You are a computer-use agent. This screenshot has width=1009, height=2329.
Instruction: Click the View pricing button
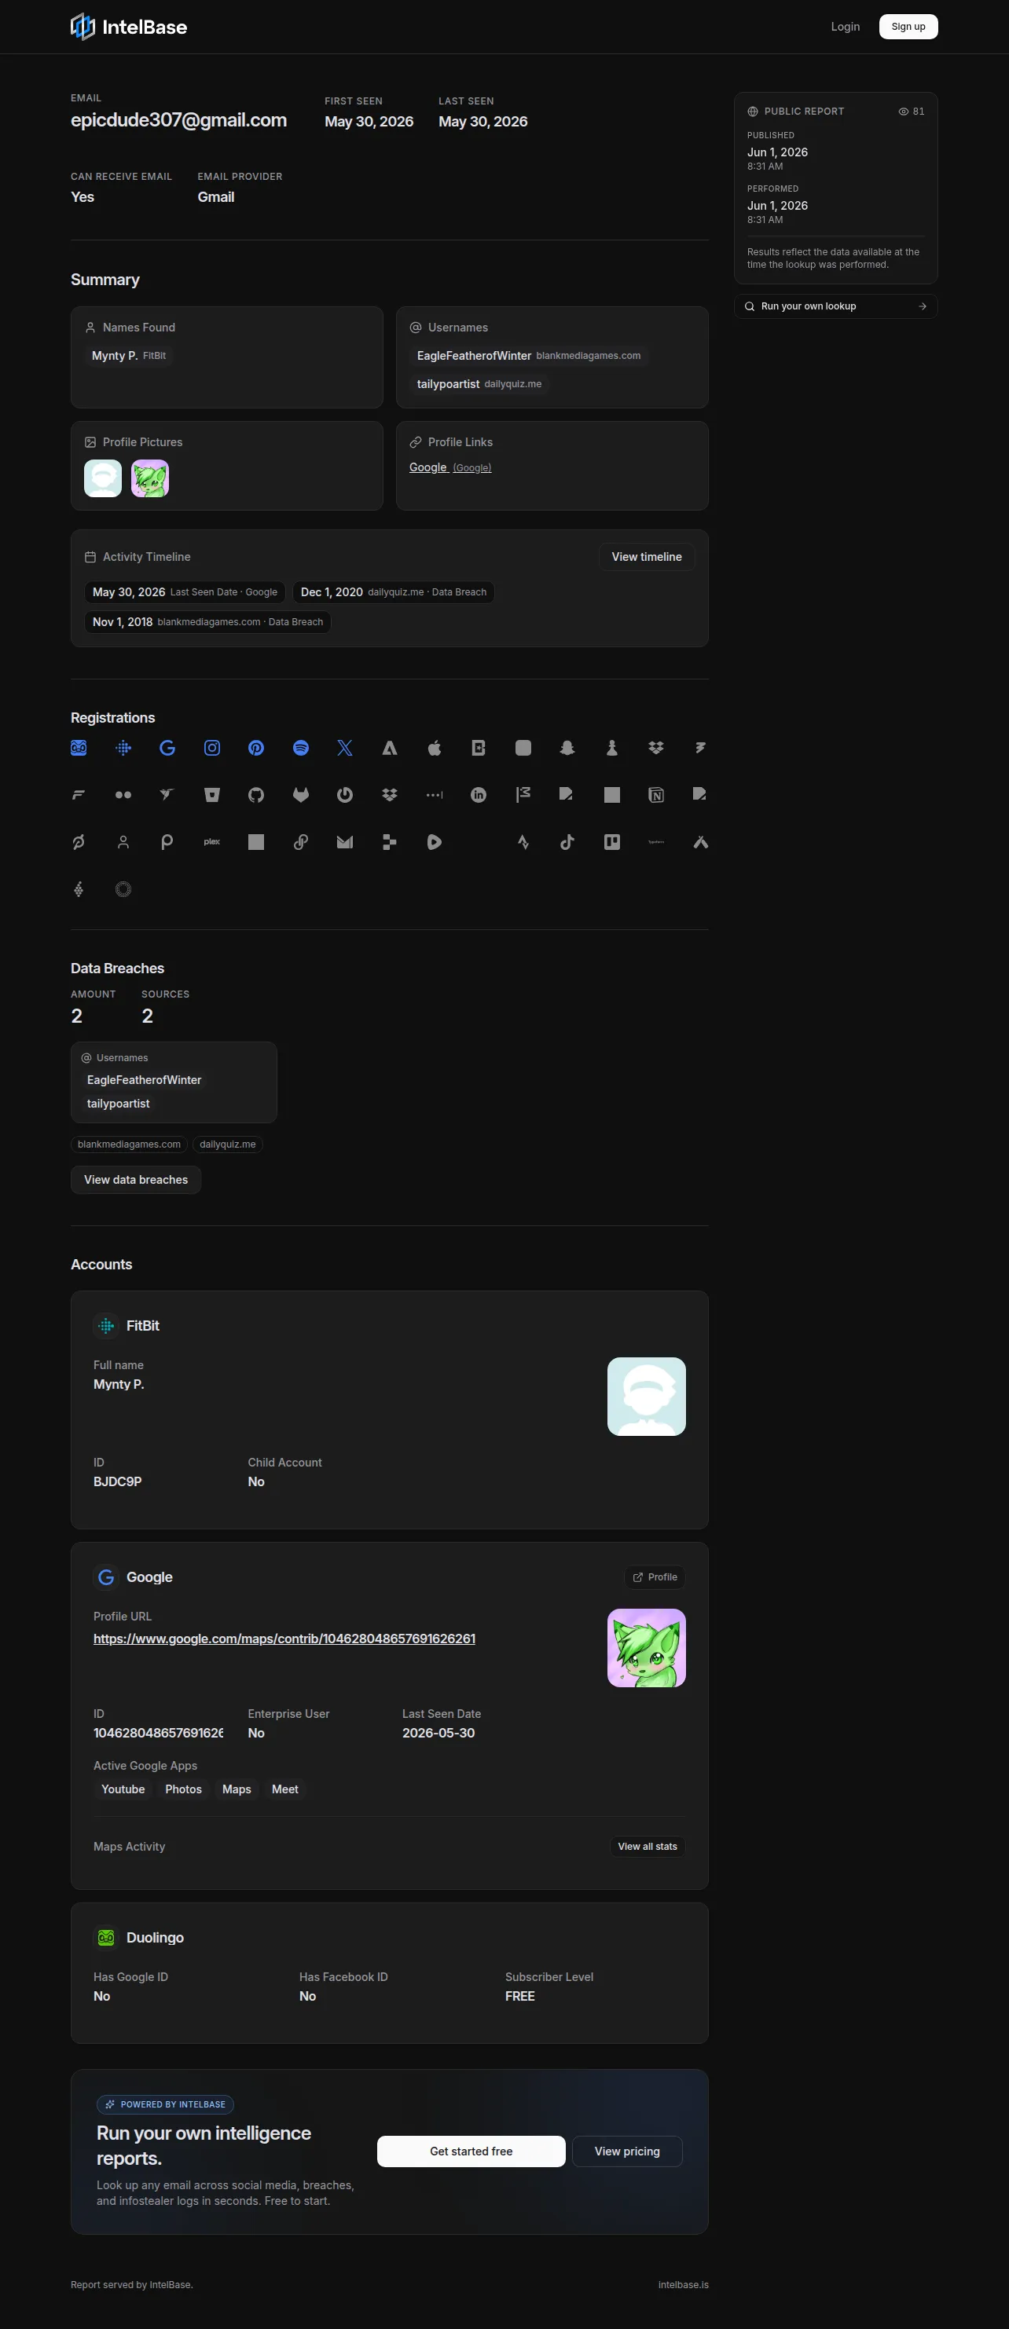[627, 2151]
